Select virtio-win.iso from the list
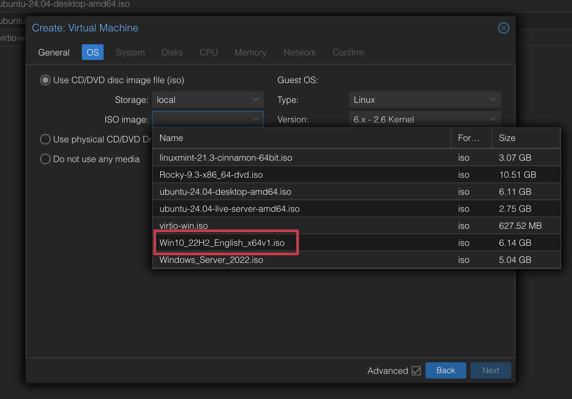The image size is (572, 399). (x=356, y=226)
